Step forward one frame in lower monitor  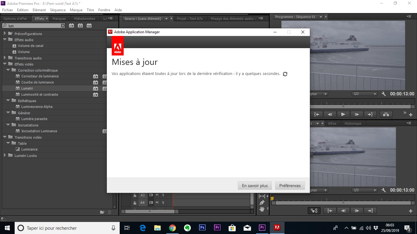click(x=357, y=211)
